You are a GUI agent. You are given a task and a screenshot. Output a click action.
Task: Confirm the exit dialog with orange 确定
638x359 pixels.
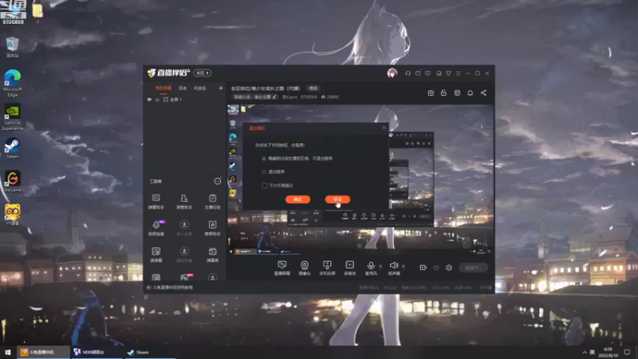[297, 199]
